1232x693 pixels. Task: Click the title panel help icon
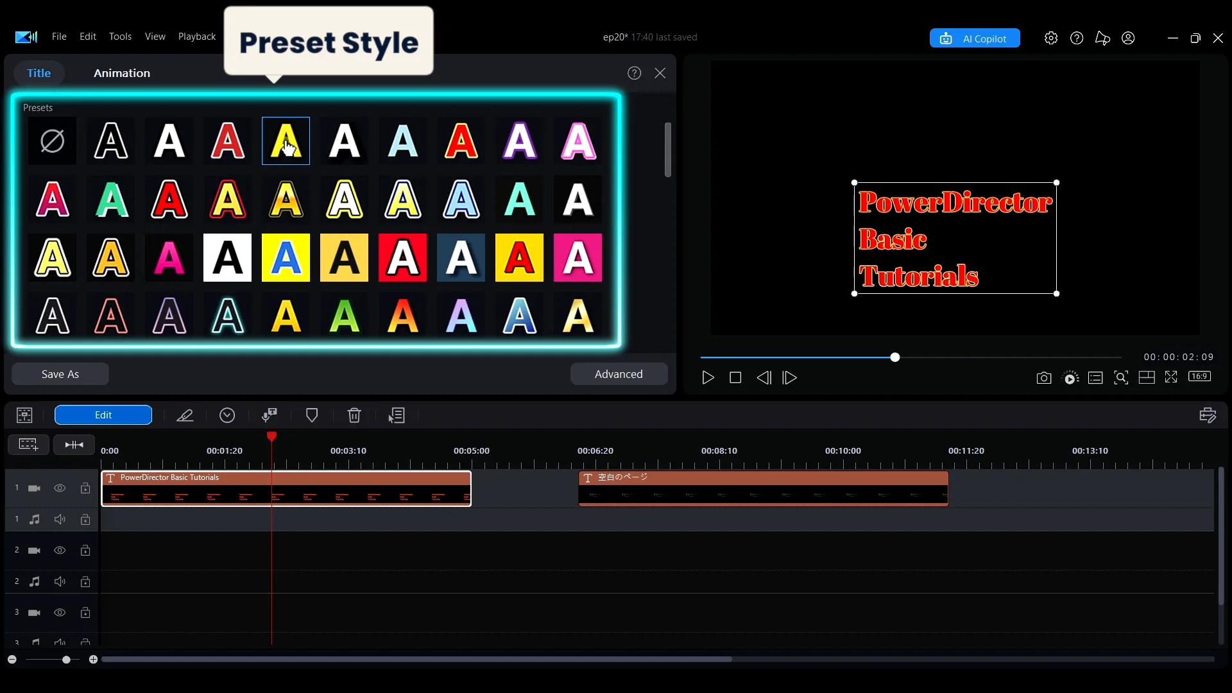[635, 73]
